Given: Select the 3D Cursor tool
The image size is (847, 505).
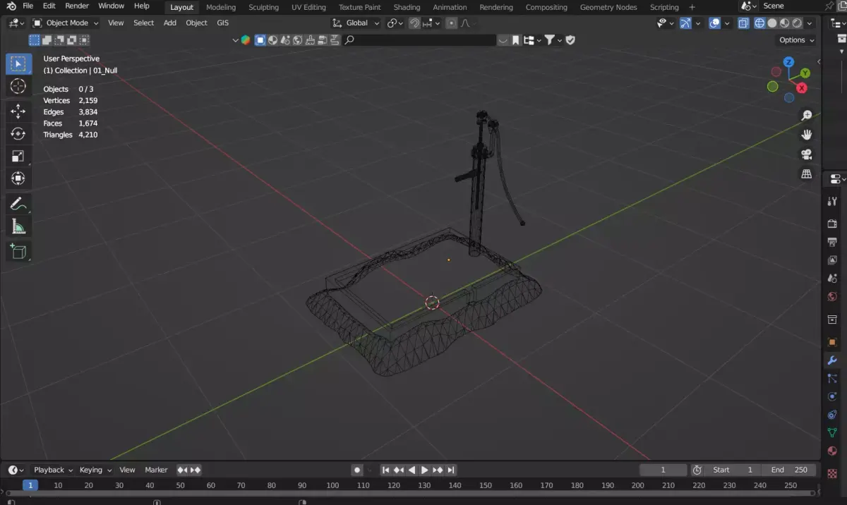Looking at the screenshot, I should click(18, 86).
